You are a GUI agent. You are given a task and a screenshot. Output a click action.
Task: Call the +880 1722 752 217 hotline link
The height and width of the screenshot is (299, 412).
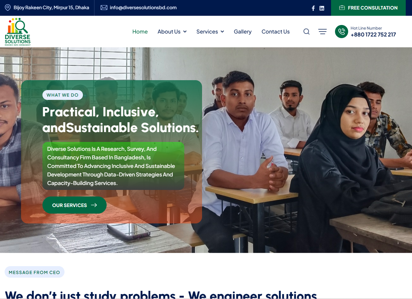coord(373,34)
